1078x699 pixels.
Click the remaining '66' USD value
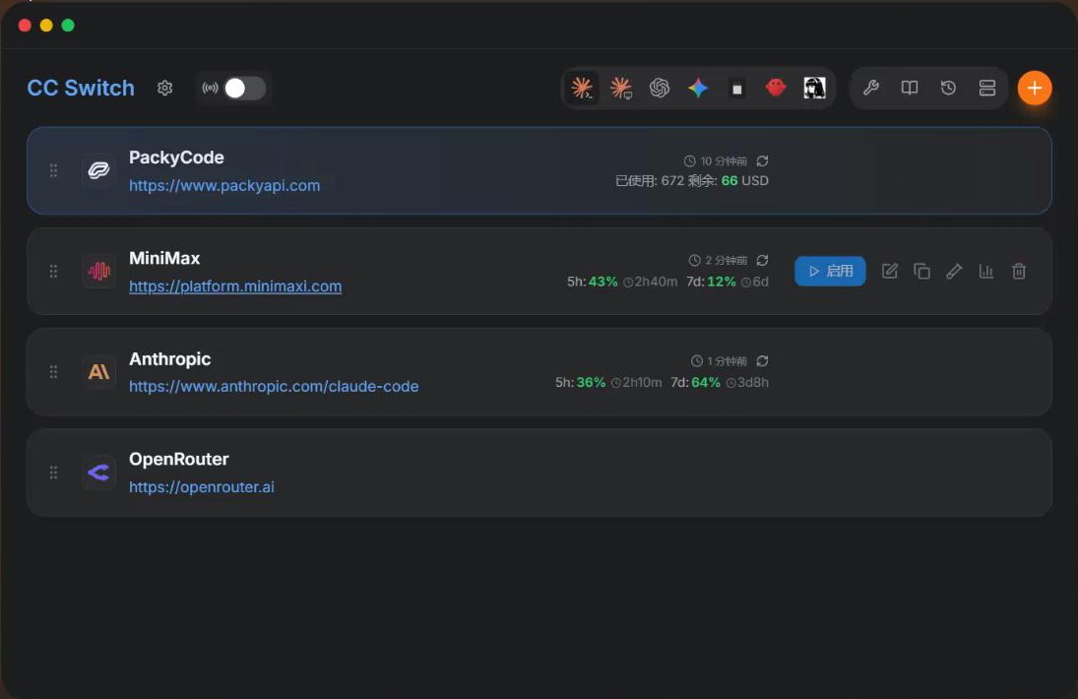point(729,181)
